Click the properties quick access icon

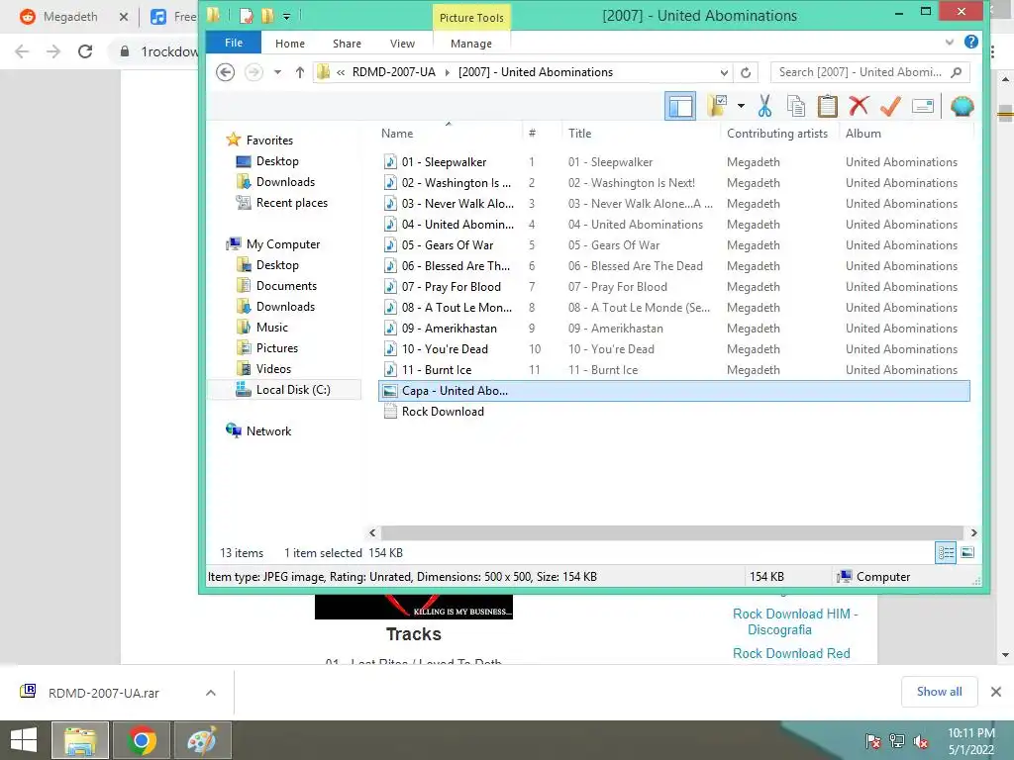coord(246,16)
